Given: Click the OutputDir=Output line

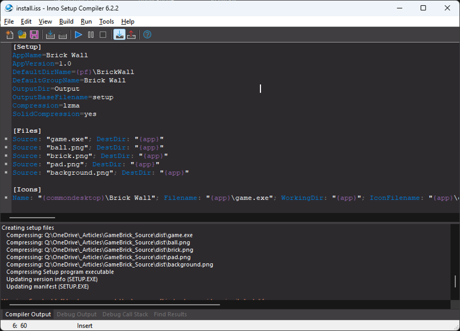Looking at the screenshot, I should point(46,89).
